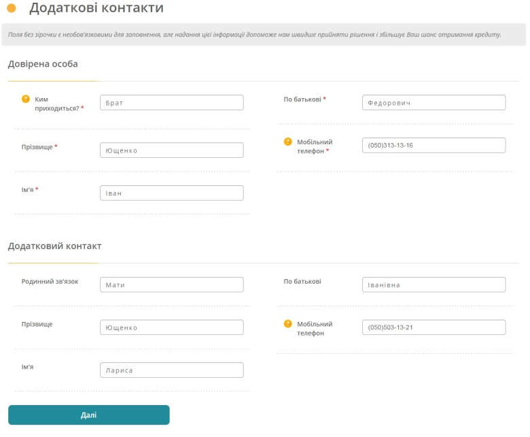Focus the Прізвище field under Довірена особа
Viewport: 530px width, 437px height.
pos(171,150)
